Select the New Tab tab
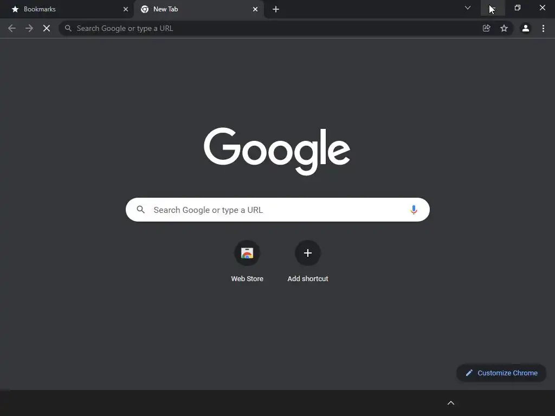This screenshot has width=555, height=416. (199, 9)
